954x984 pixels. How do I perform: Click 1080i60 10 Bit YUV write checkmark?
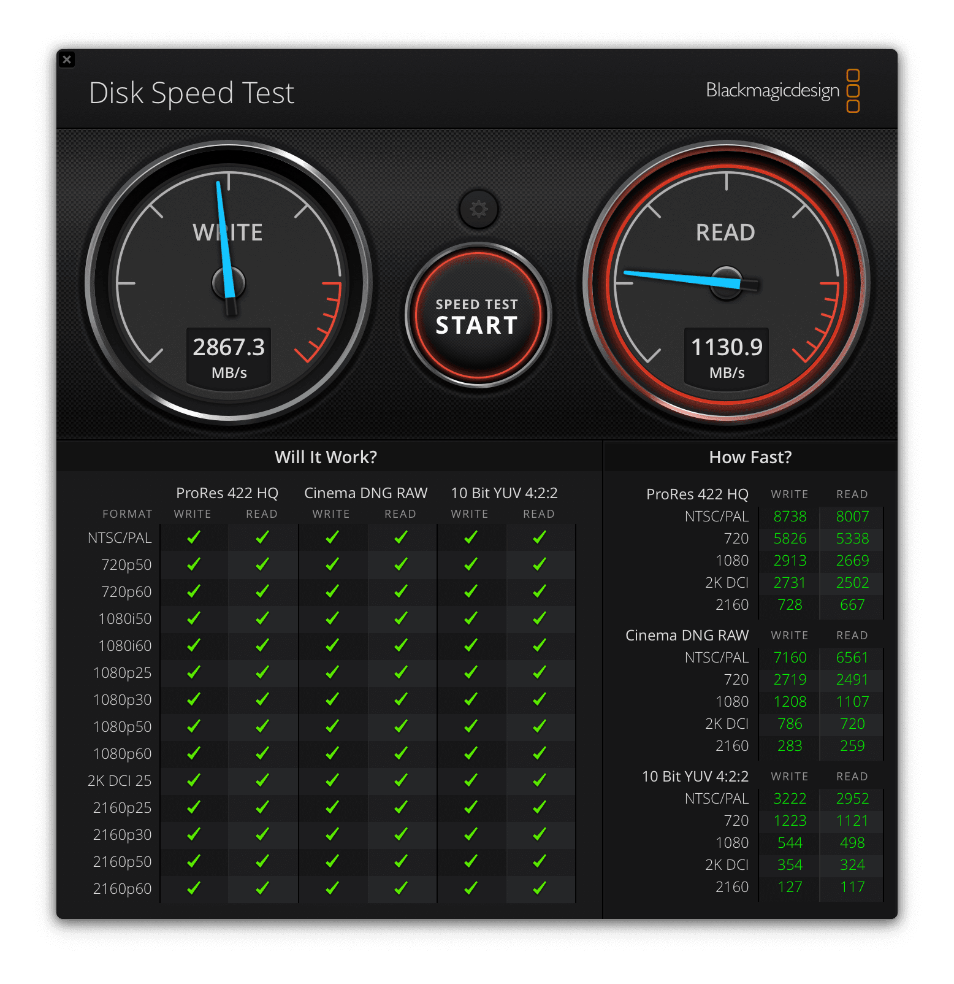point(470,645)
